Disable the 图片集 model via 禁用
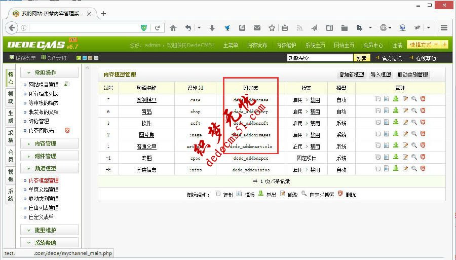 315,135
